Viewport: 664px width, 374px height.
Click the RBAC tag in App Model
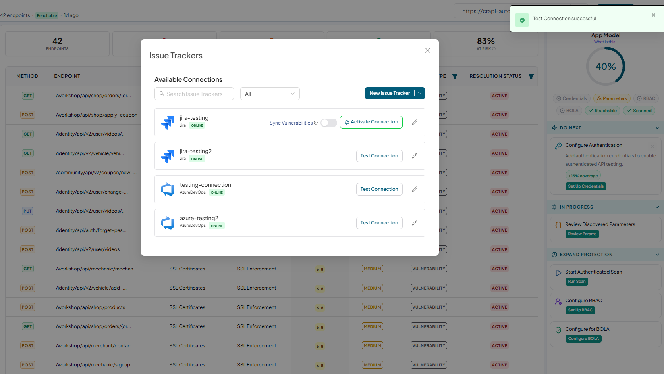[x=646, y=98]
